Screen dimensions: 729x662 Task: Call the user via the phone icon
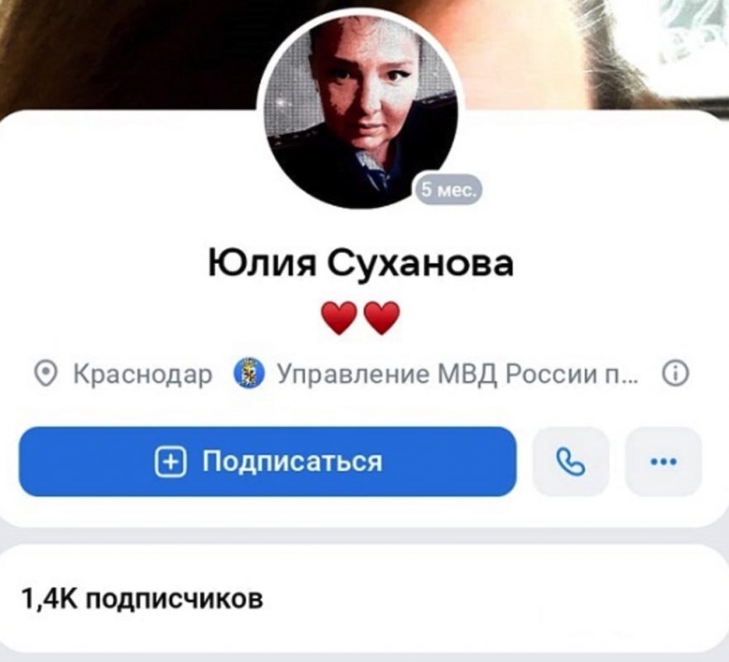[570, 462]
